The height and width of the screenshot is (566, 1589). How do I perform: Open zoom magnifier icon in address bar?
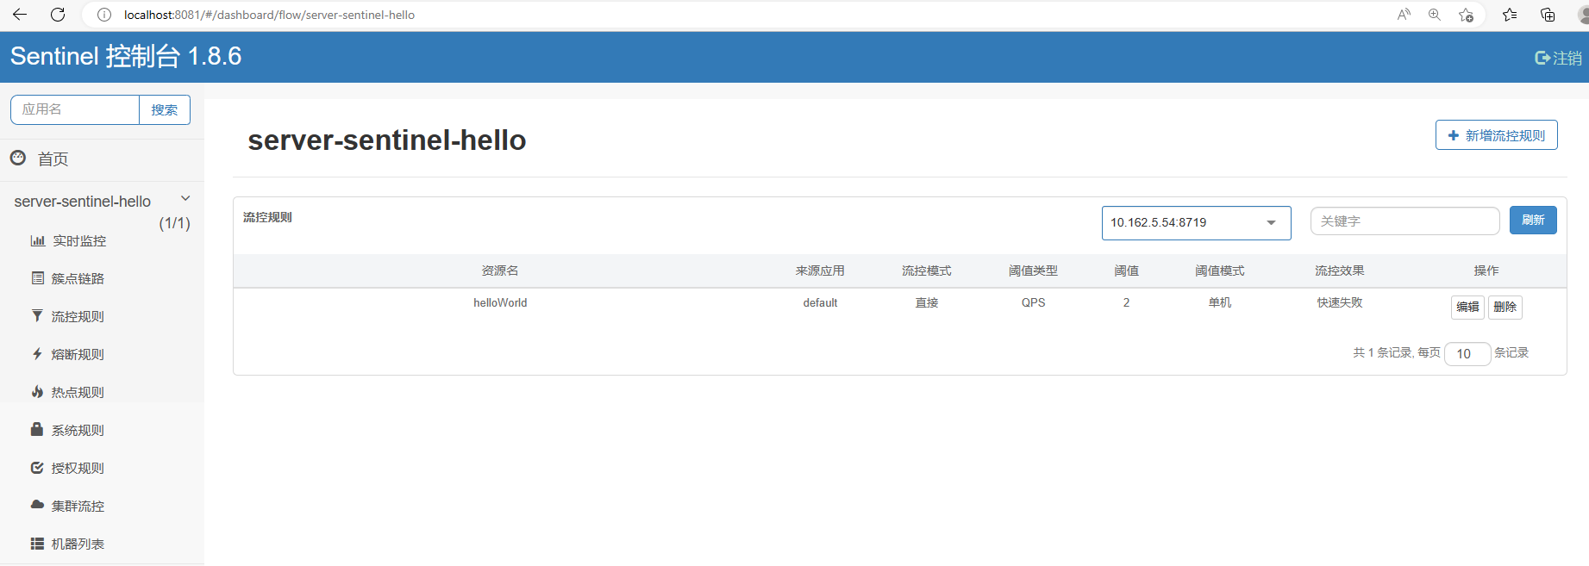[1435, 15]
